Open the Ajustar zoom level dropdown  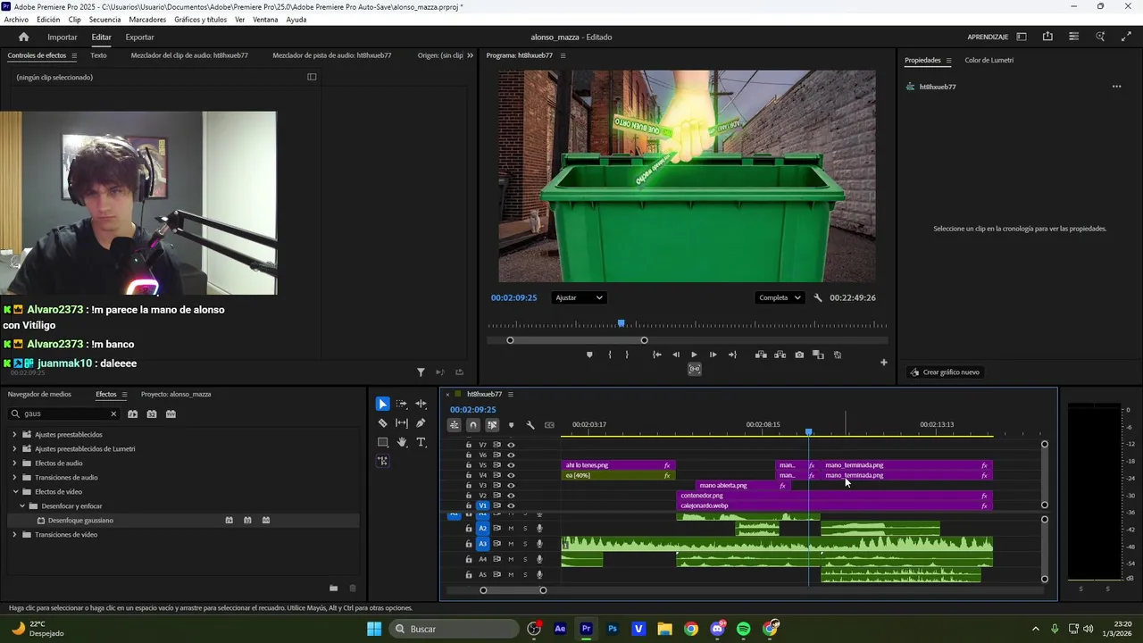[x=579, y=297]
